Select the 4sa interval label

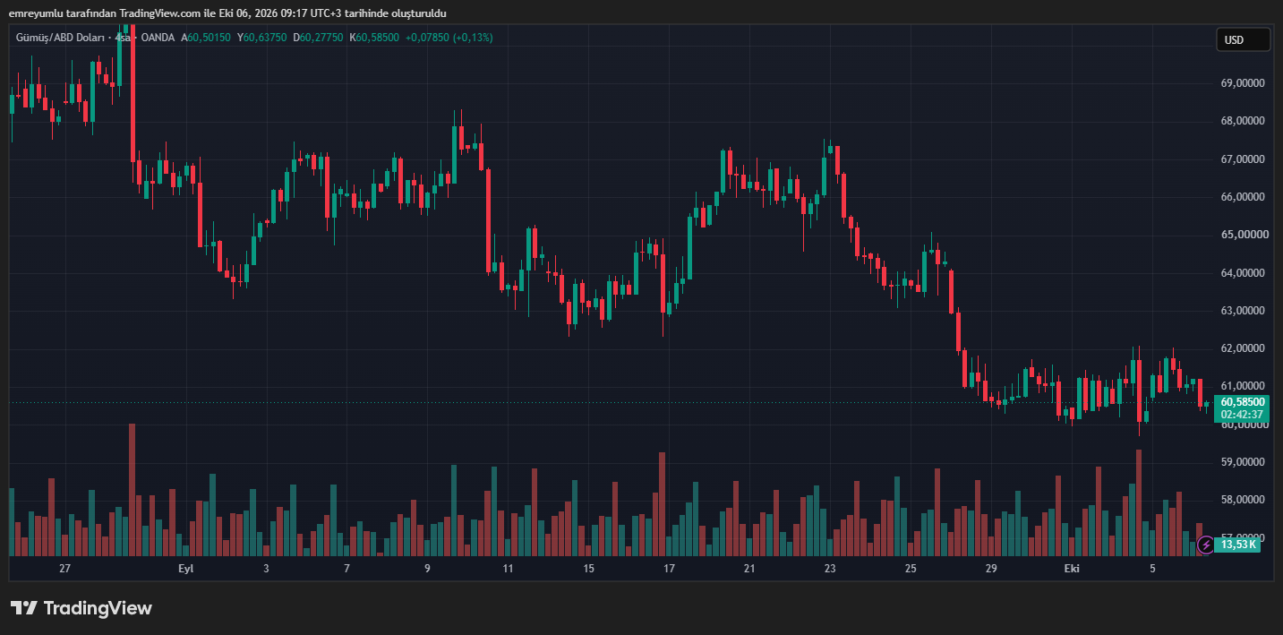123,38
